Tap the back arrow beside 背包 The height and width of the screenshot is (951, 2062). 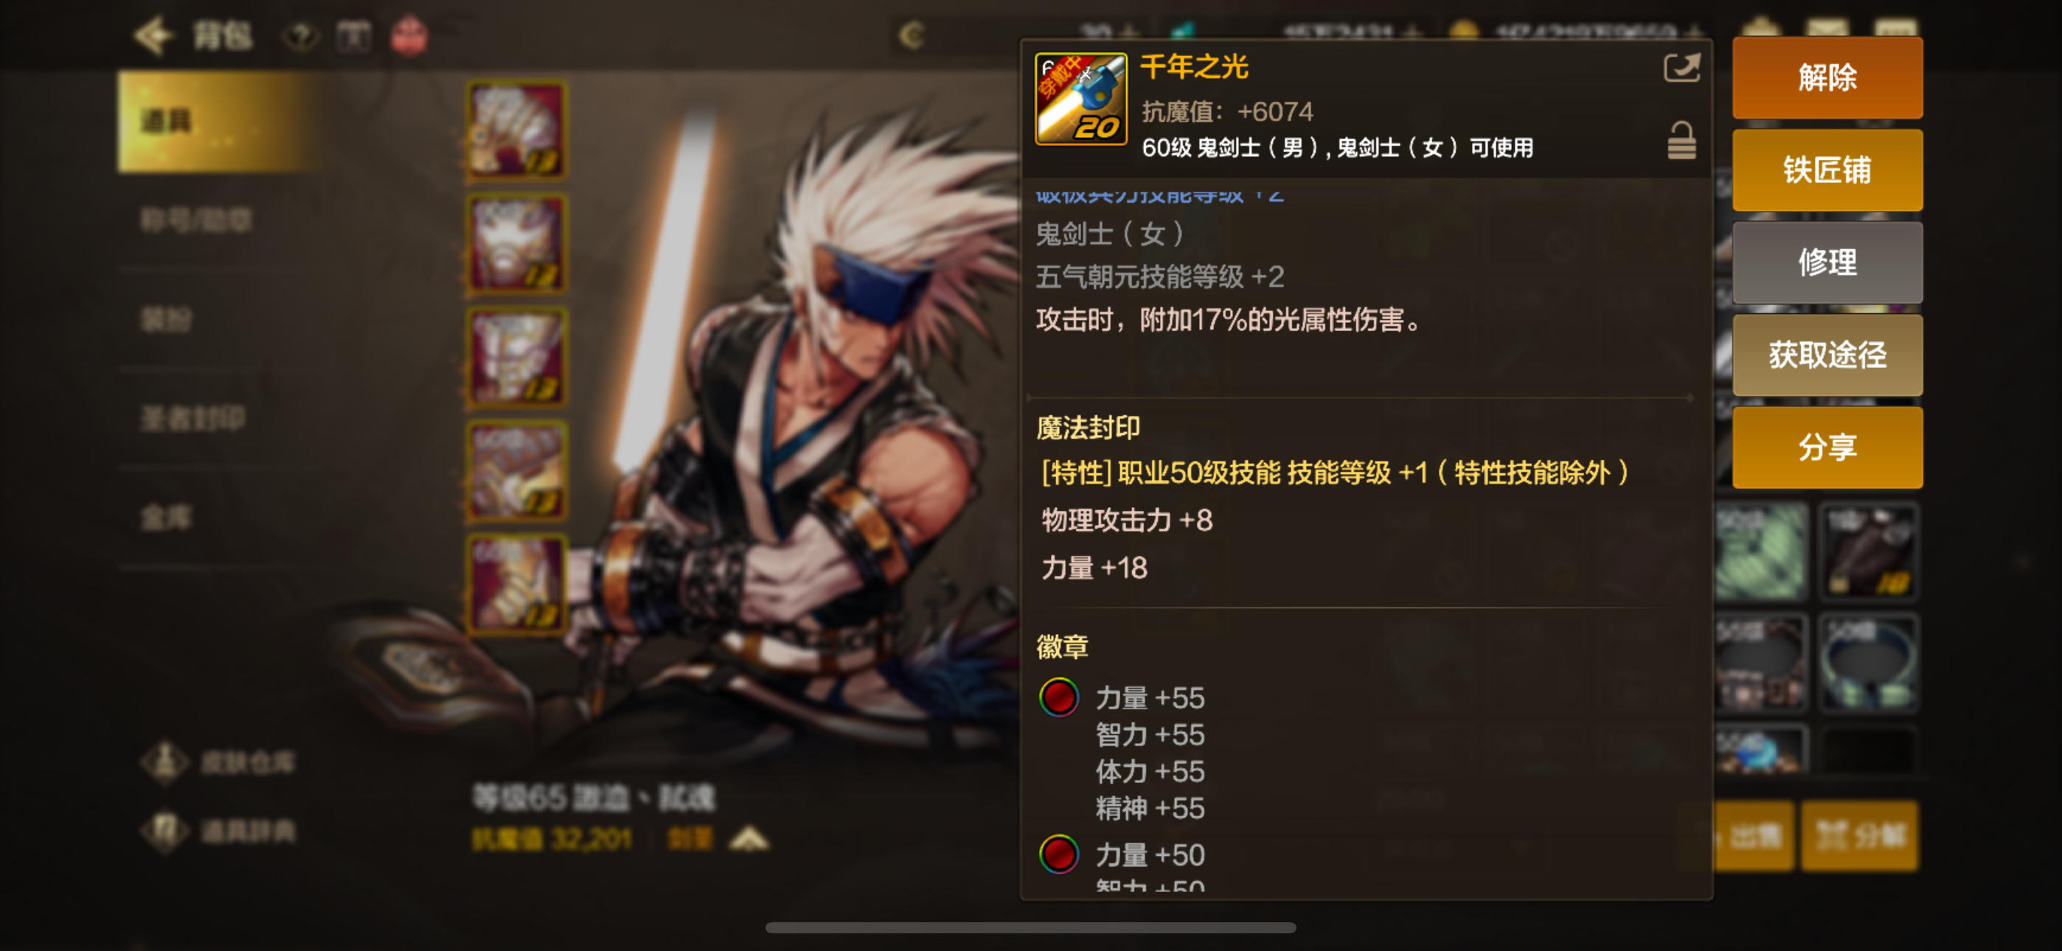tap(152, 36)
